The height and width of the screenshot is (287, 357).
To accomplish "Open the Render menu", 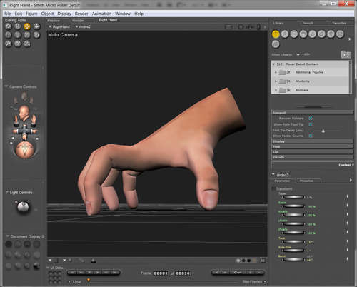I will [81, 14].
